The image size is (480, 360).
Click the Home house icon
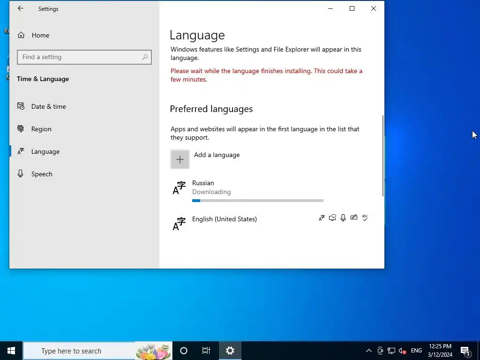coord(21,35)
